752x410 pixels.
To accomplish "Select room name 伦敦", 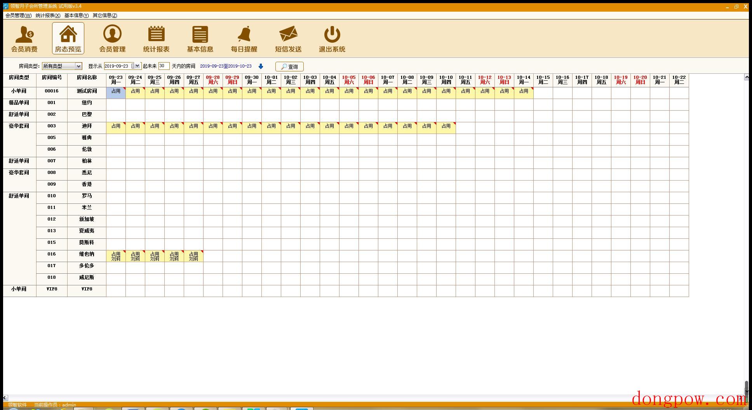I will click(87, 149).
